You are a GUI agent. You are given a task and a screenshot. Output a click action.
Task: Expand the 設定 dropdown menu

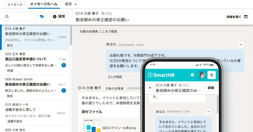click(x=71, y=4)
